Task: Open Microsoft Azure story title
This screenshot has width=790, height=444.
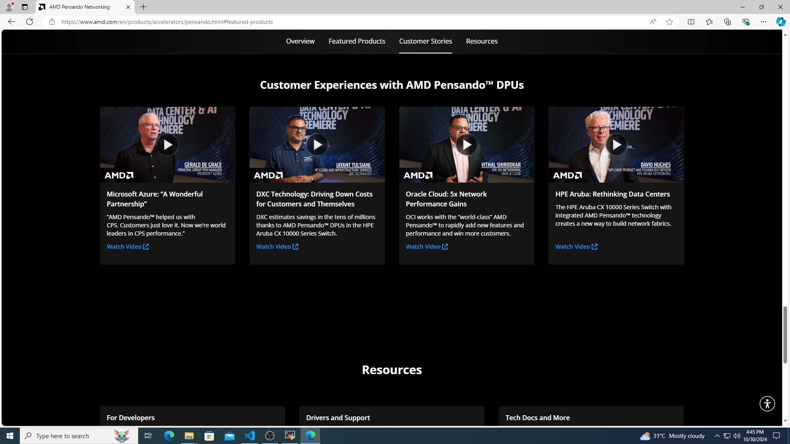Action: click(x=155, y=199)
